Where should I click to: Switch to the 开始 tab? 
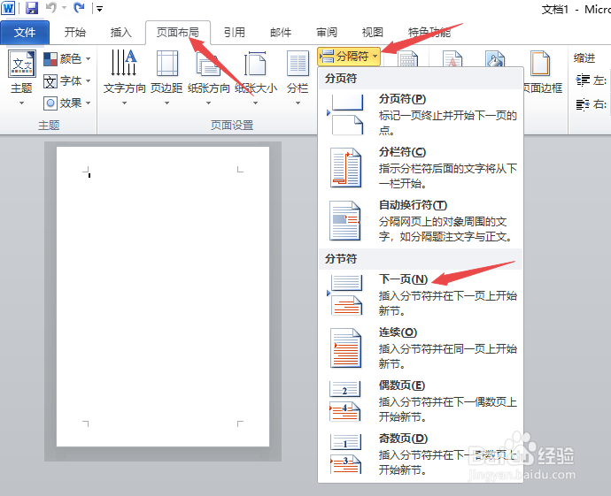(74, 33)
